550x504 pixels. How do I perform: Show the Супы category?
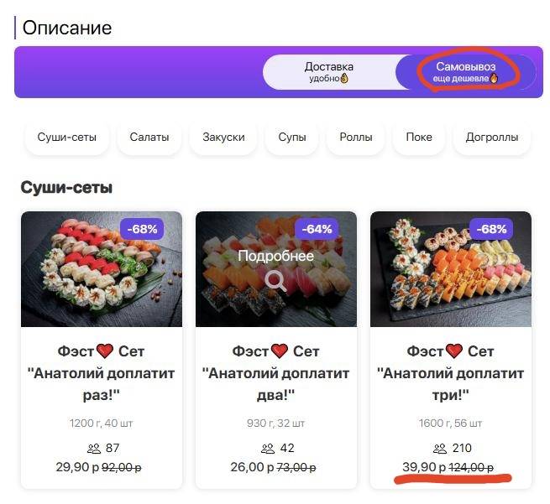[293, 138]
